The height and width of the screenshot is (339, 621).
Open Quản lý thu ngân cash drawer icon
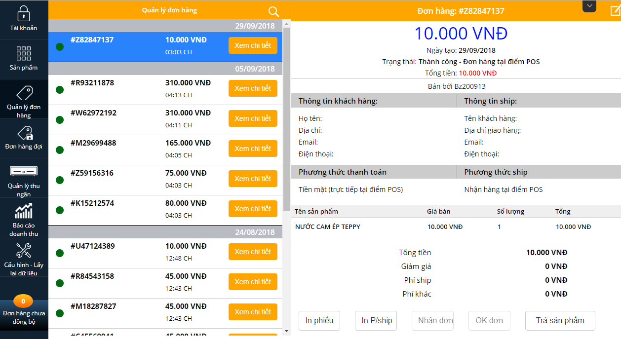(x=24, y=172)
